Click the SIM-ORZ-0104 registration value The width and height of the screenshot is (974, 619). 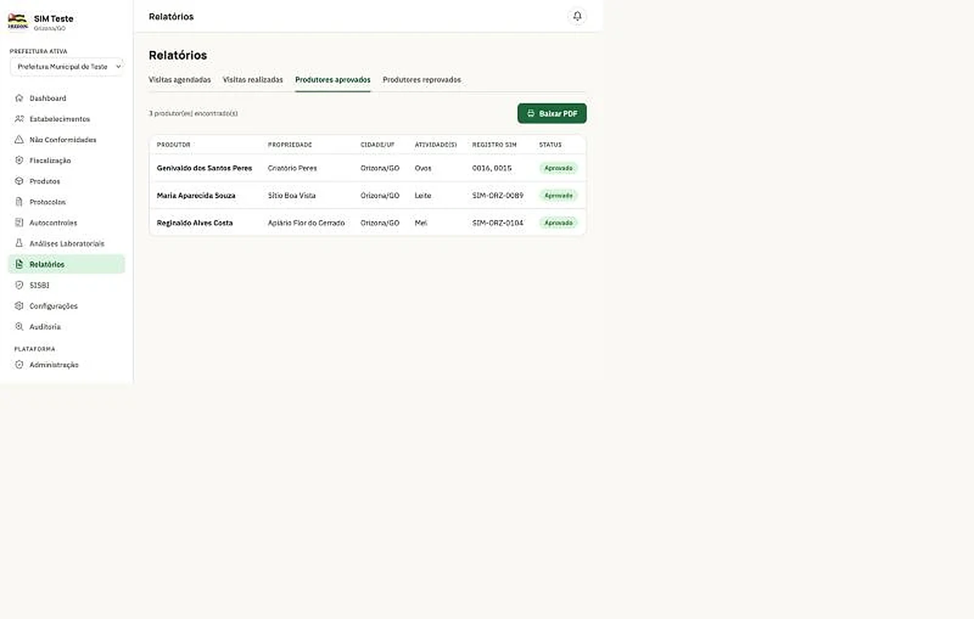498,223
